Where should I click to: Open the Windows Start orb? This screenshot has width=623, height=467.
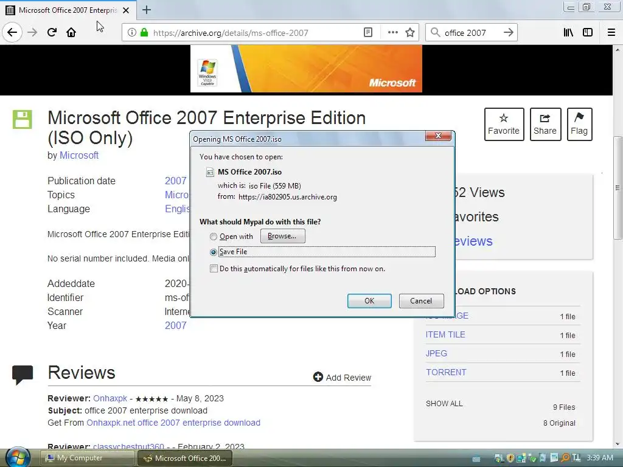pos(18,457)
